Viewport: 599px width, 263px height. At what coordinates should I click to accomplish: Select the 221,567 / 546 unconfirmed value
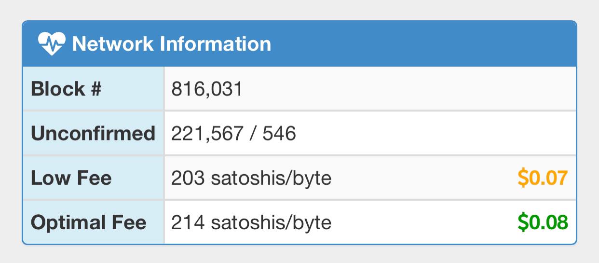233,134
